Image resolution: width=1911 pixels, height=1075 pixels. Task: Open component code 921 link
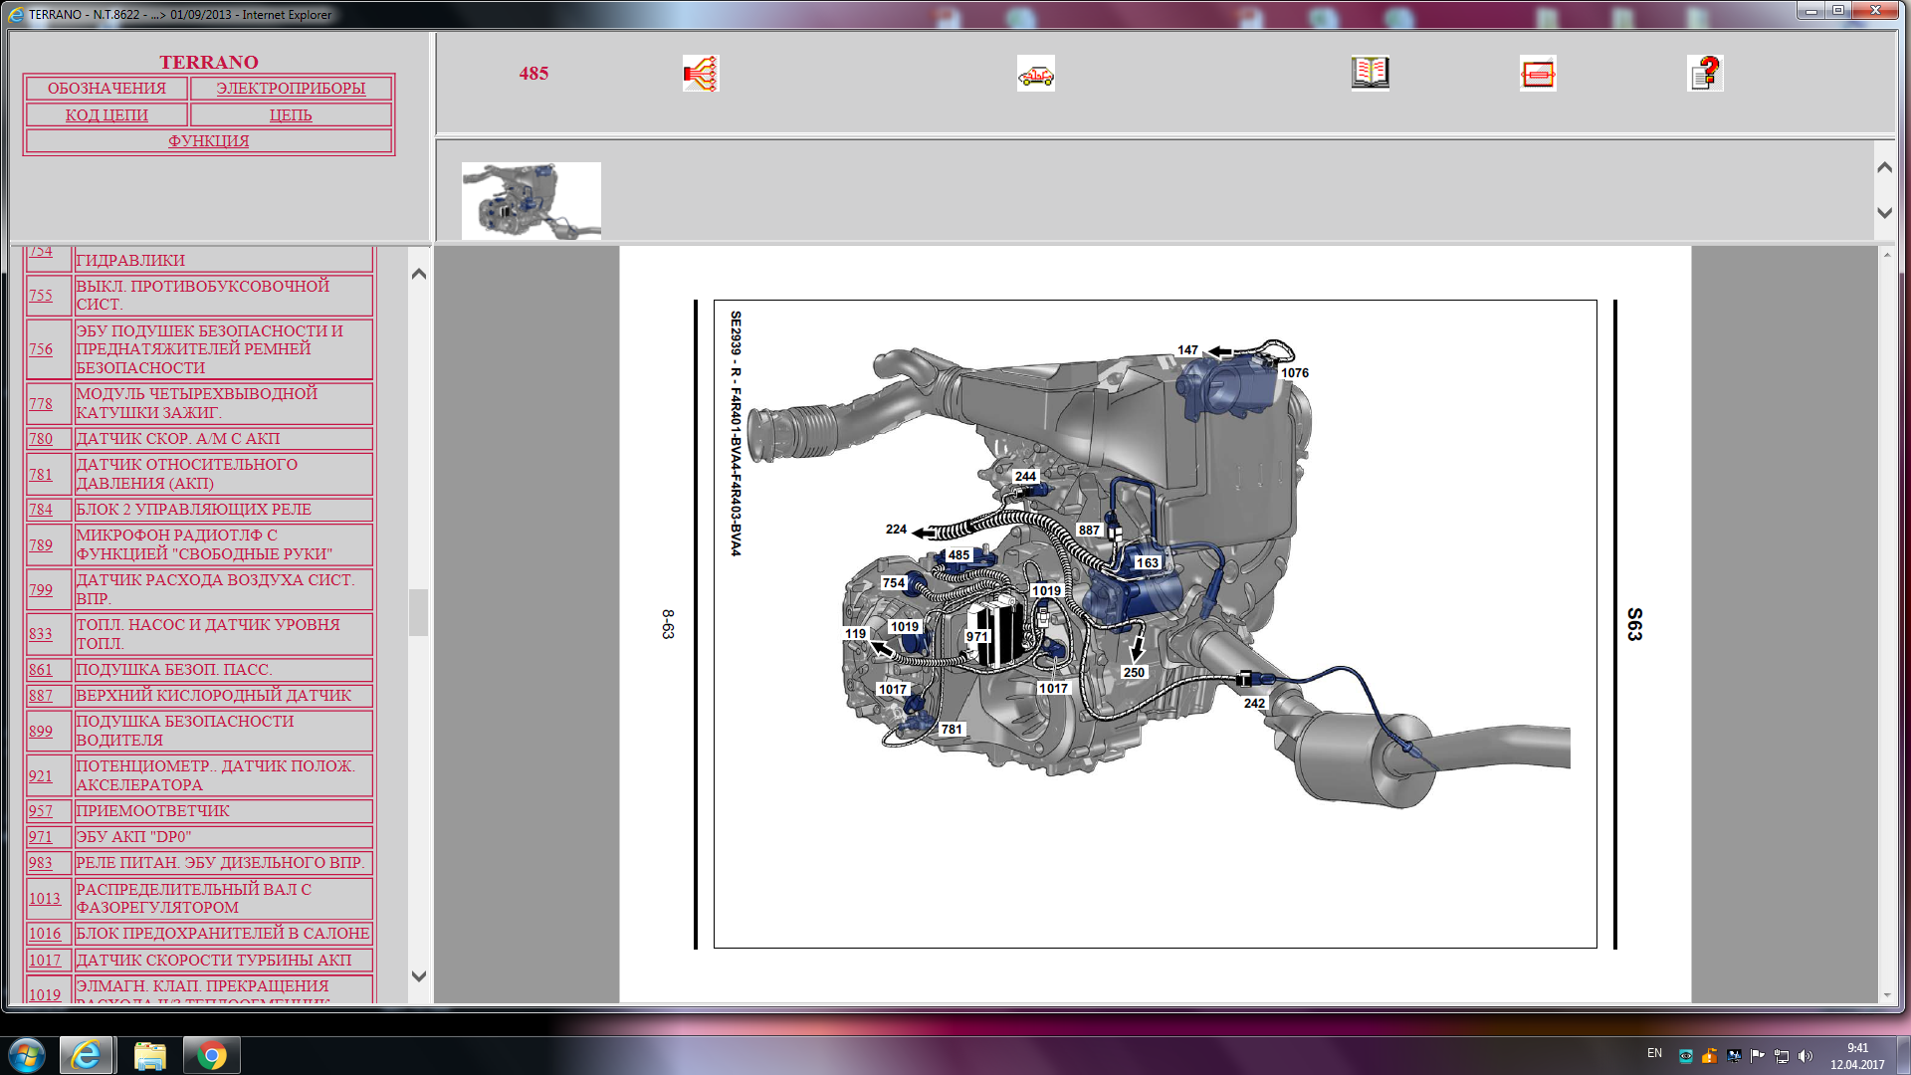coord(41,776)
